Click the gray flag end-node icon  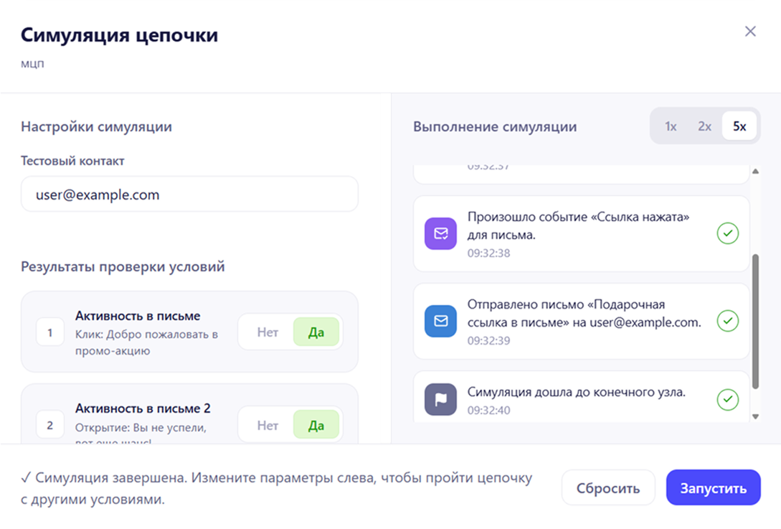coord(440,399)
